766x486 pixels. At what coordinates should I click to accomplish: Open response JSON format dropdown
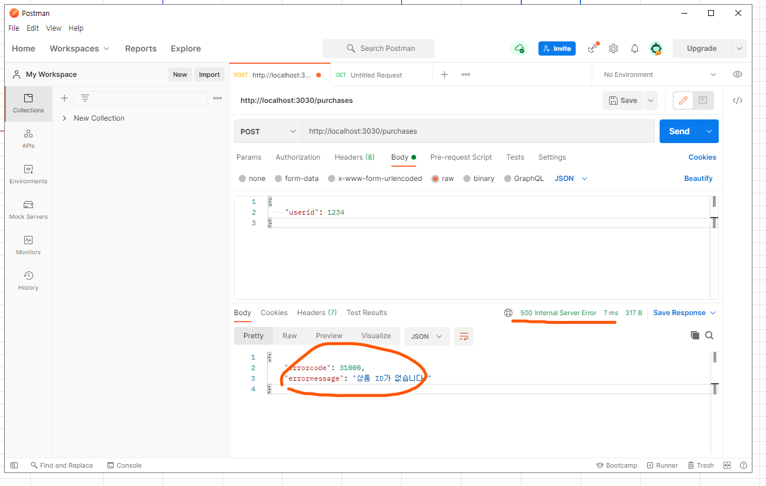click(x=427, y=336)
